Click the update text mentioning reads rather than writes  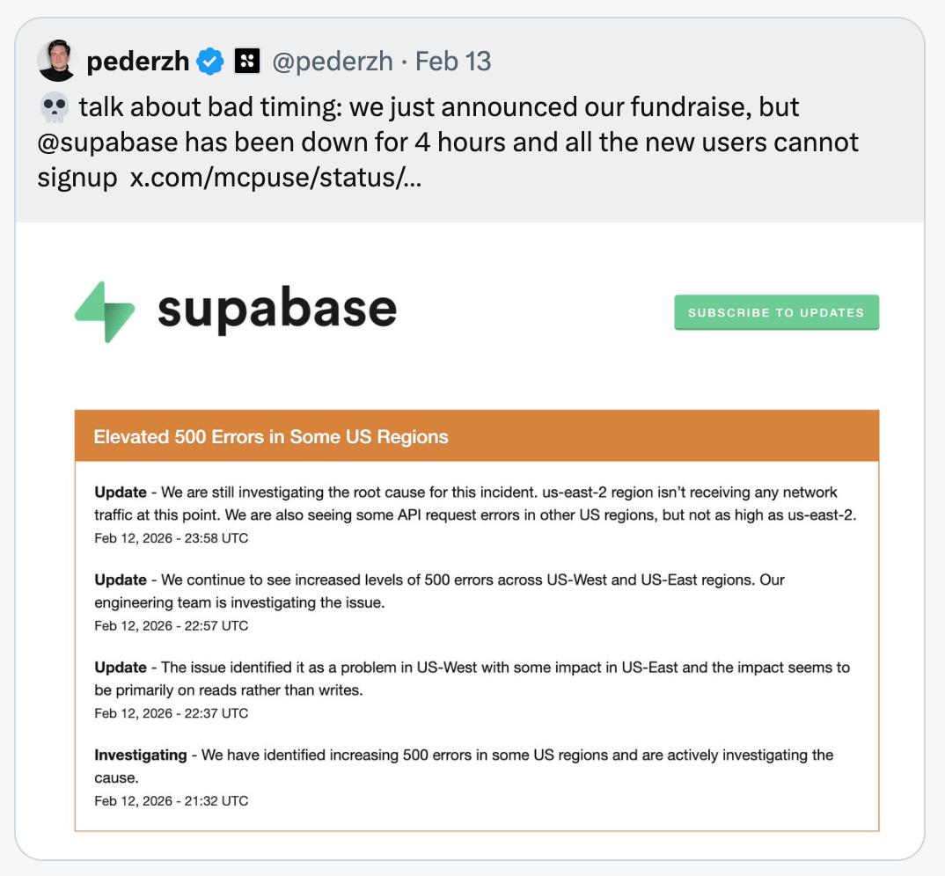click(x=472, y=678)
